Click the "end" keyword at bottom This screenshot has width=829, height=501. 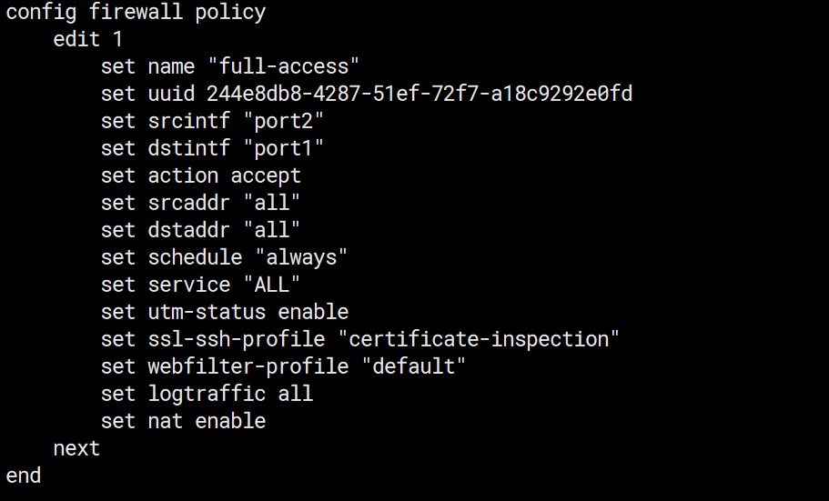24,476
